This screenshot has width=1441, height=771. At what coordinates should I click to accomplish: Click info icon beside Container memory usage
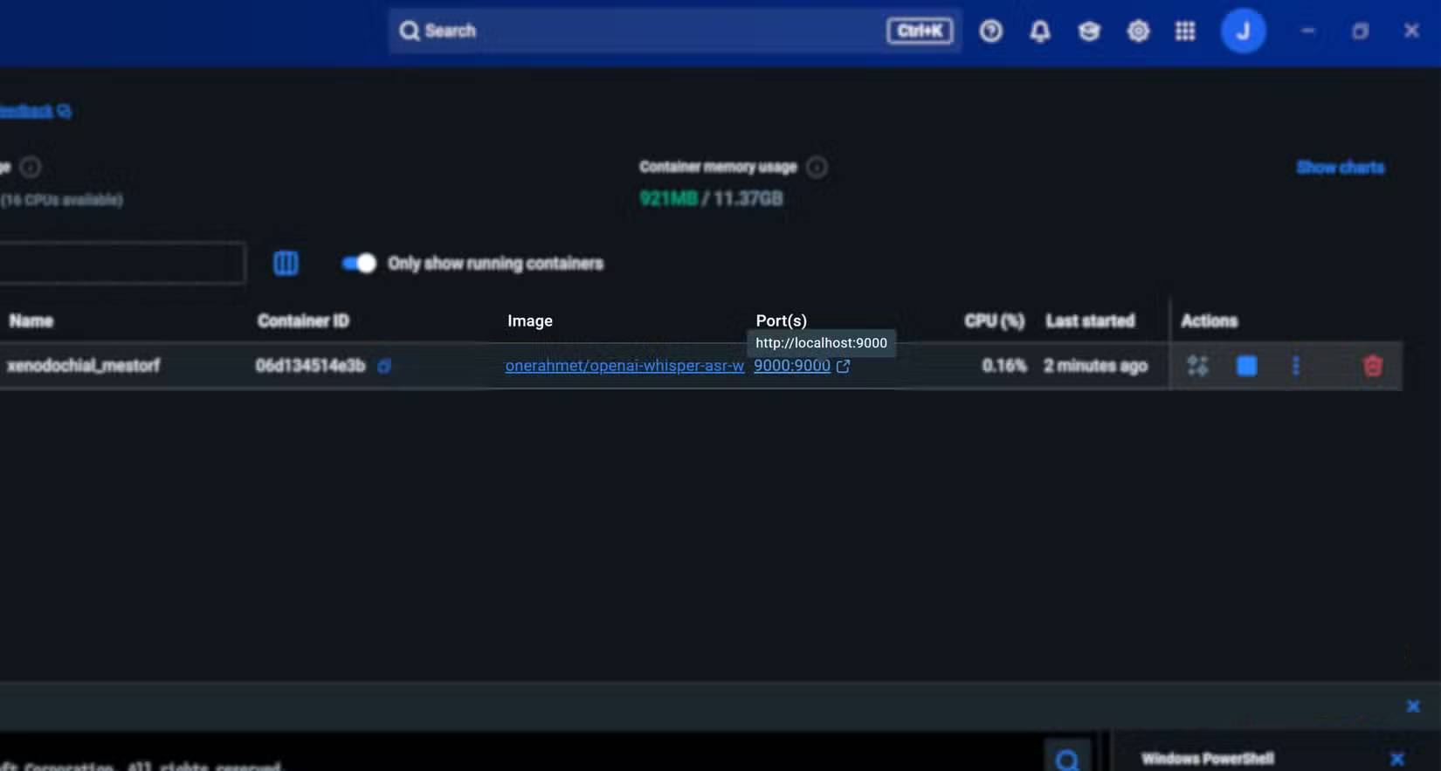click(817, 167)
